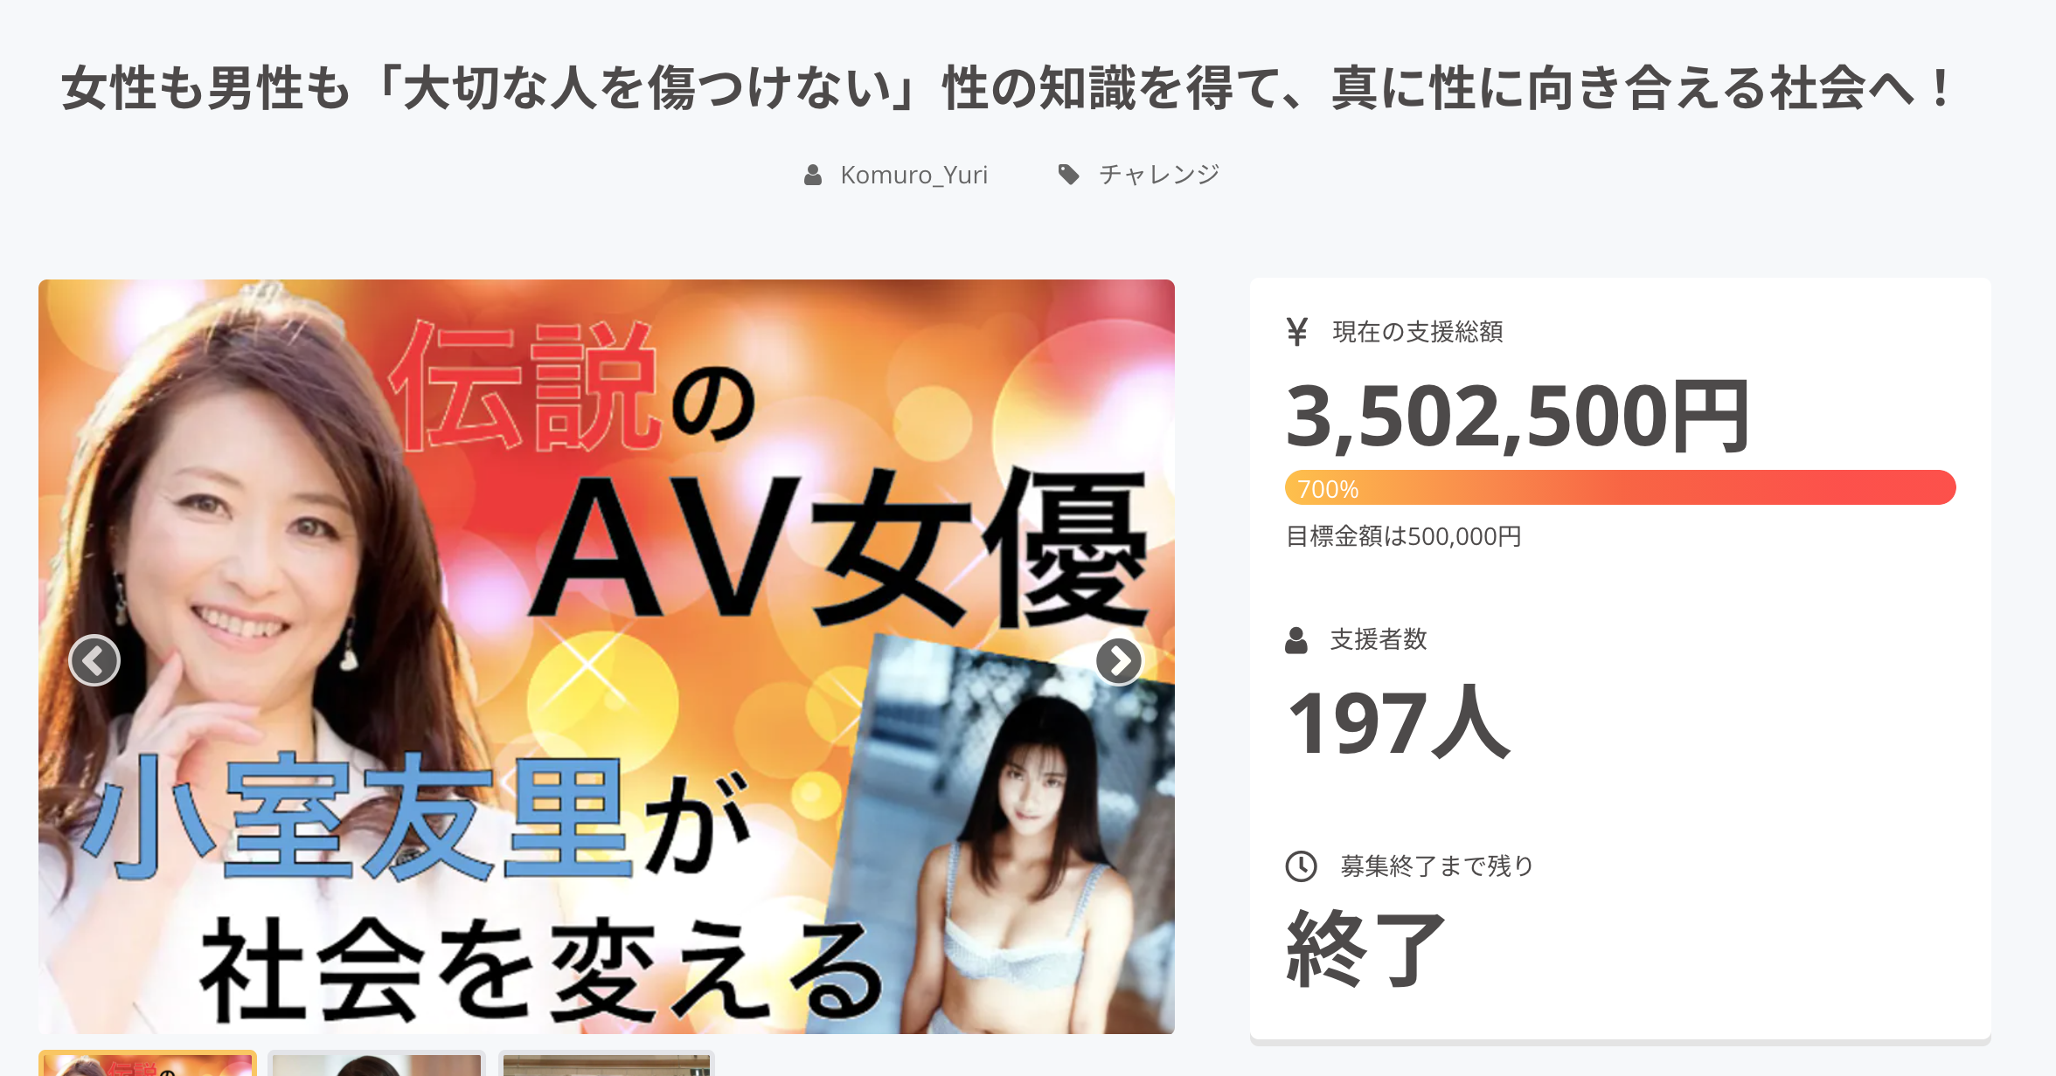Click the previous slide arrow on carousel
2056x1076 pixels.
[94, 660]
